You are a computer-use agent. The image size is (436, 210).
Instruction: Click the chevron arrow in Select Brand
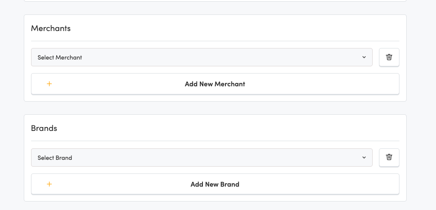coord(364,158)
